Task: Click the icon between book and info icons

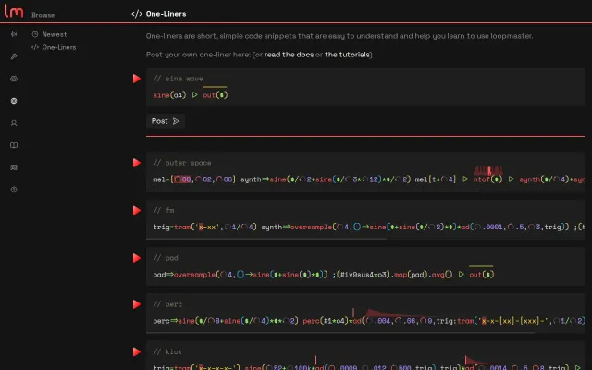Action: (14, 167)
